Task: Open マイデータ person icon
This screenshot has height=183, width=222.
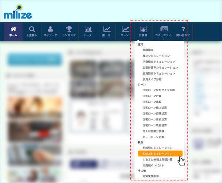Action: coord(50,29)
